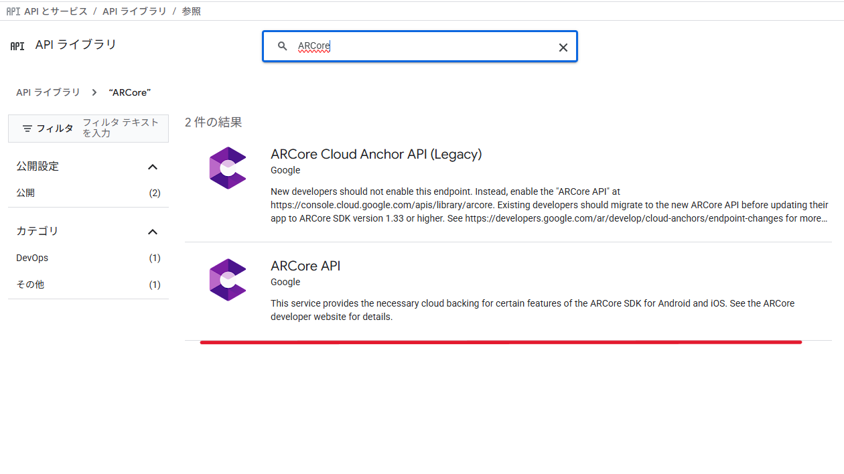Click the API ライブラリ page heading
The height and width of the screenshot is (474, 844).
point(76,45)
